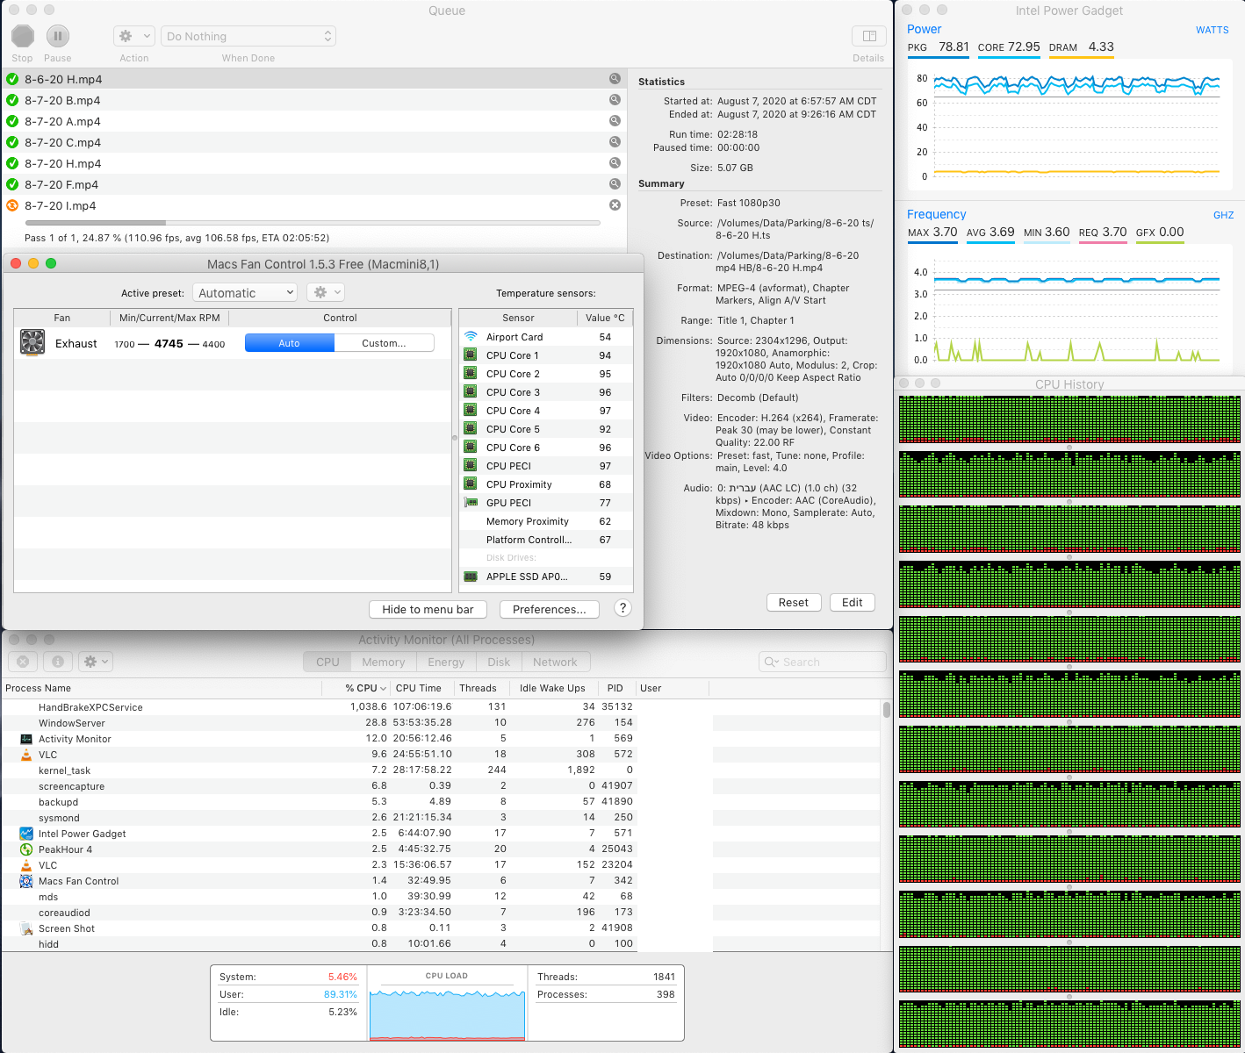The image size is (1245, 1053).
Task: Select the Exhaust fan icon
Action: click(x=32, y=342)
